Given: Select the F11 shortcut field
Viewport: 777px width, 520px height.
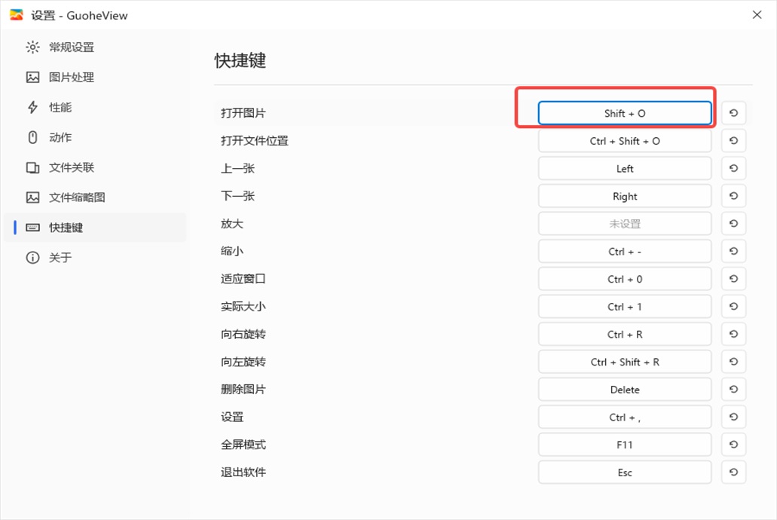Looking at the screenshot, I should pos(625,445).
